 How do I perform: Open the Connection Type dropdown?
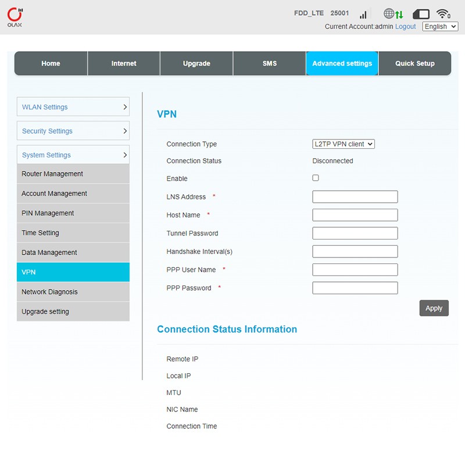pyautogui.click(x=344, y=144)
